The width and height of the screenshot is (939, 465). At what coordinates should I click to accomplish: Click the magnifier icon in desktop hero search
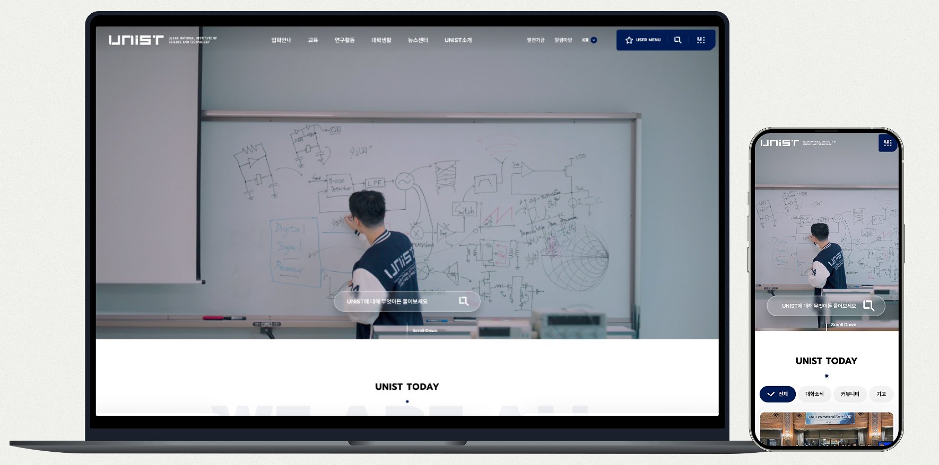pyautogui.click(x=464, y=301)
